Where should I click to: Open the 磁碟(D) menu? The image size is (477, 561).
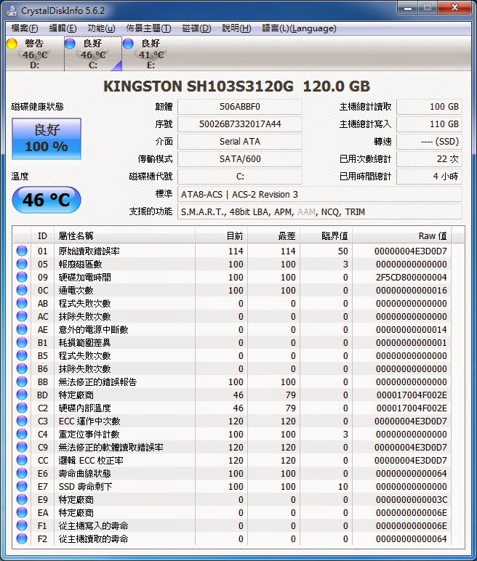click(196, 28)
